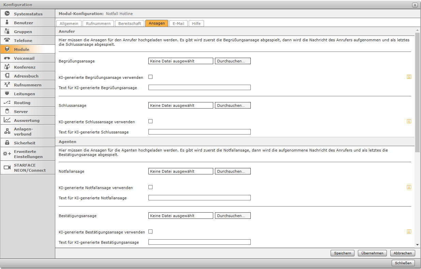This screenshot has width=421, height=269.
Task: Open the E-Mail tab
Action: 178,24
